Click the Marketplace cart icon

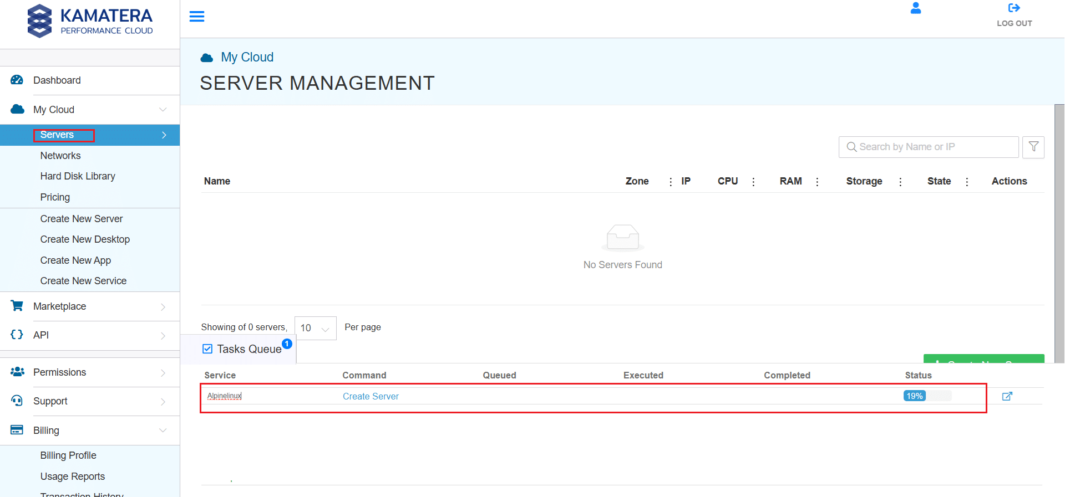pos(17,306)
